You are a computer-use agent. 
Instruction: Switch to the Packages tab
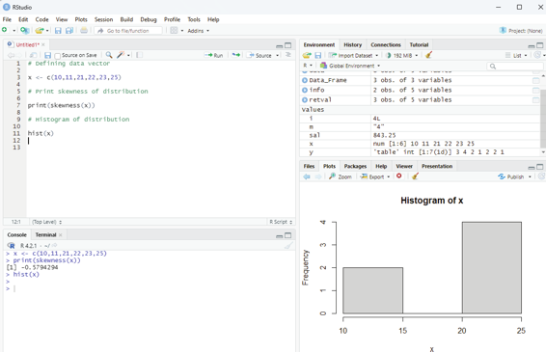point(355,166)
